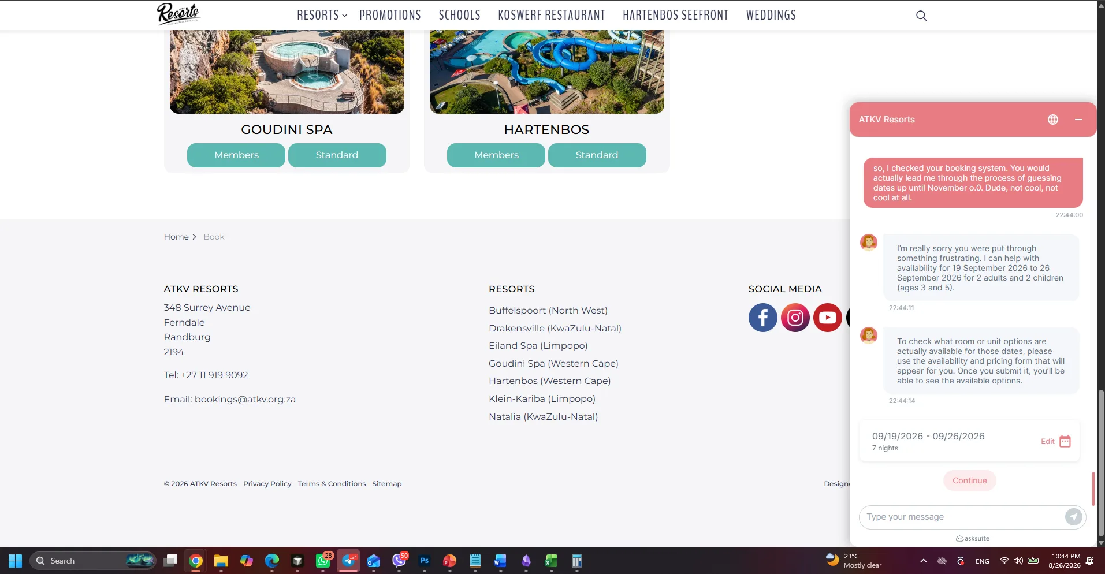Click the ATKV Resorts logo
Screen dimensions: 1105x574
click(178, 14)
